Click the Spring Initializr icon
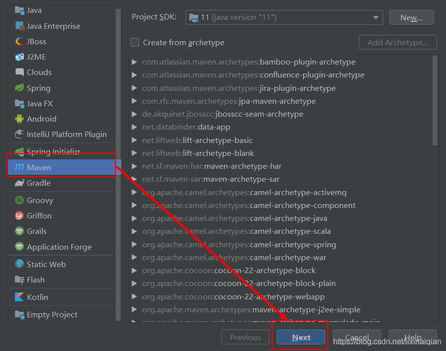This screenshot has width=446, height=351. [x=19, y=151]
